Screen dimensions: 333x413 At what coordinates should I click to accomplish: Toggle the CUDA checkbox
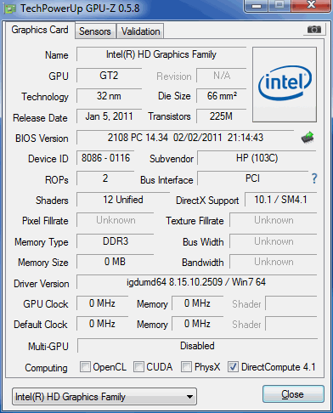(x=138, y=367)
